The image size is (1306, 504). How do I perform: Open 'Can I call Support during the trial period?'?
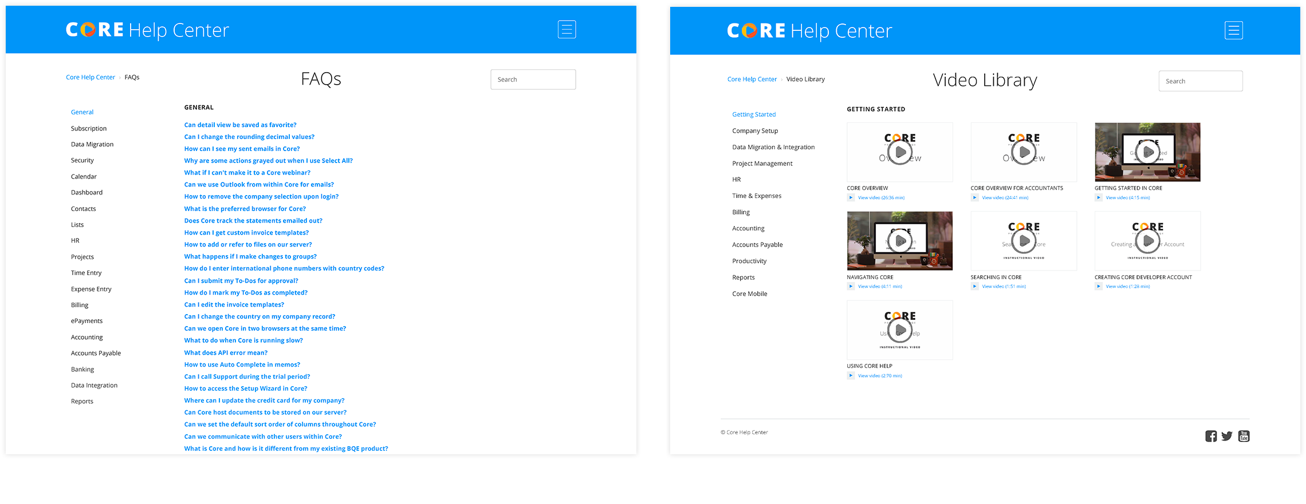coord(247,376)
